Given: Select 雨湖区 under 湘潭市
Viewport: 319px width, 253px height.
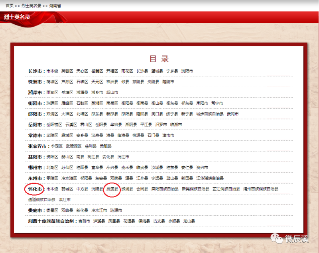Looking at the screenshot, I should (52, 93).
